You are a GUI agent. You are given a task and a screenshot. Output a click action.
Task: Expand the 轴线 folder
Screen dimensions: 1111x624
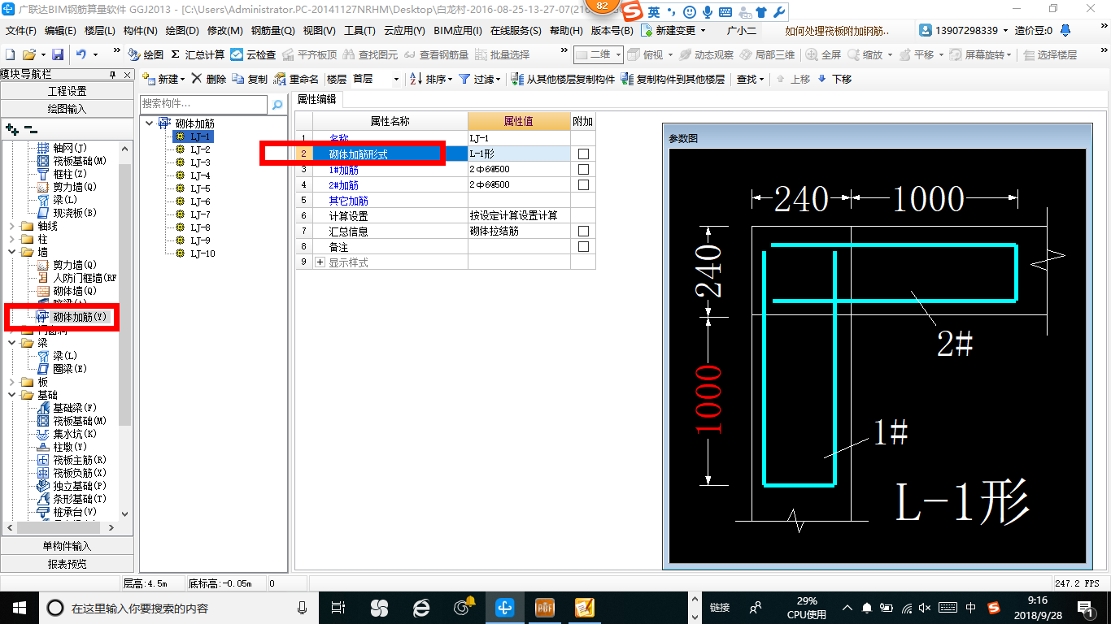[12, 226]
